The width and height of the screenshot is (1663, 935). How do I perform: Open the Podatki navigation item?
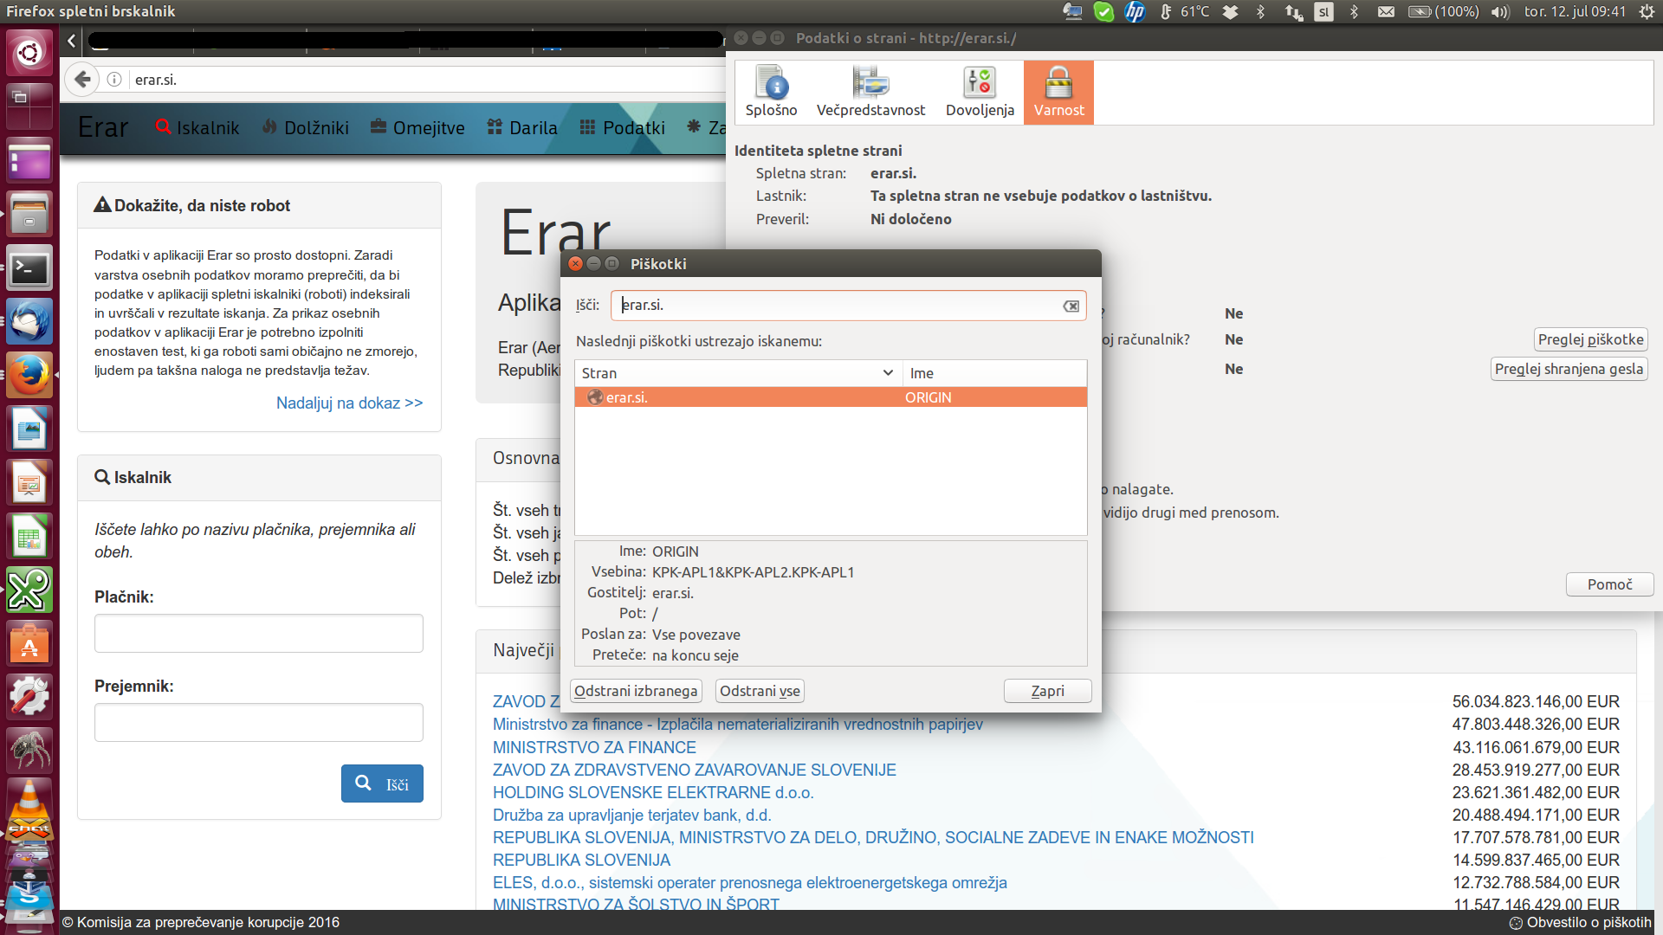[623, 128]
